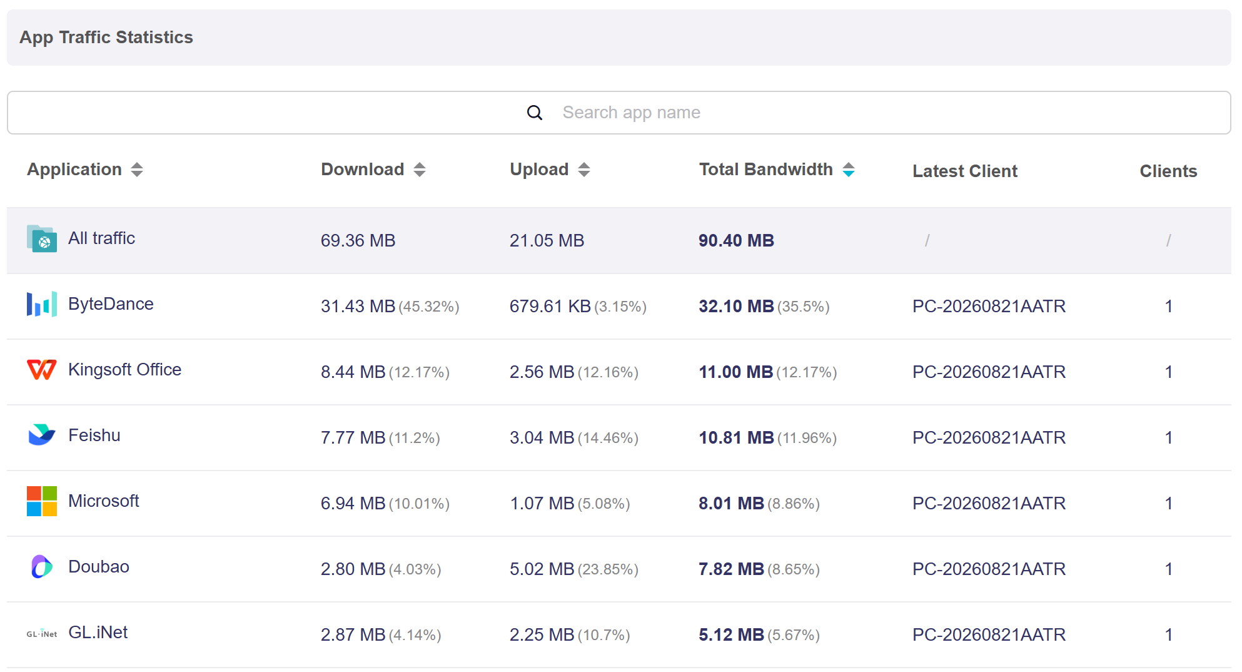Select the Doubao application name
1242x672 pixels.
[99, 567]
